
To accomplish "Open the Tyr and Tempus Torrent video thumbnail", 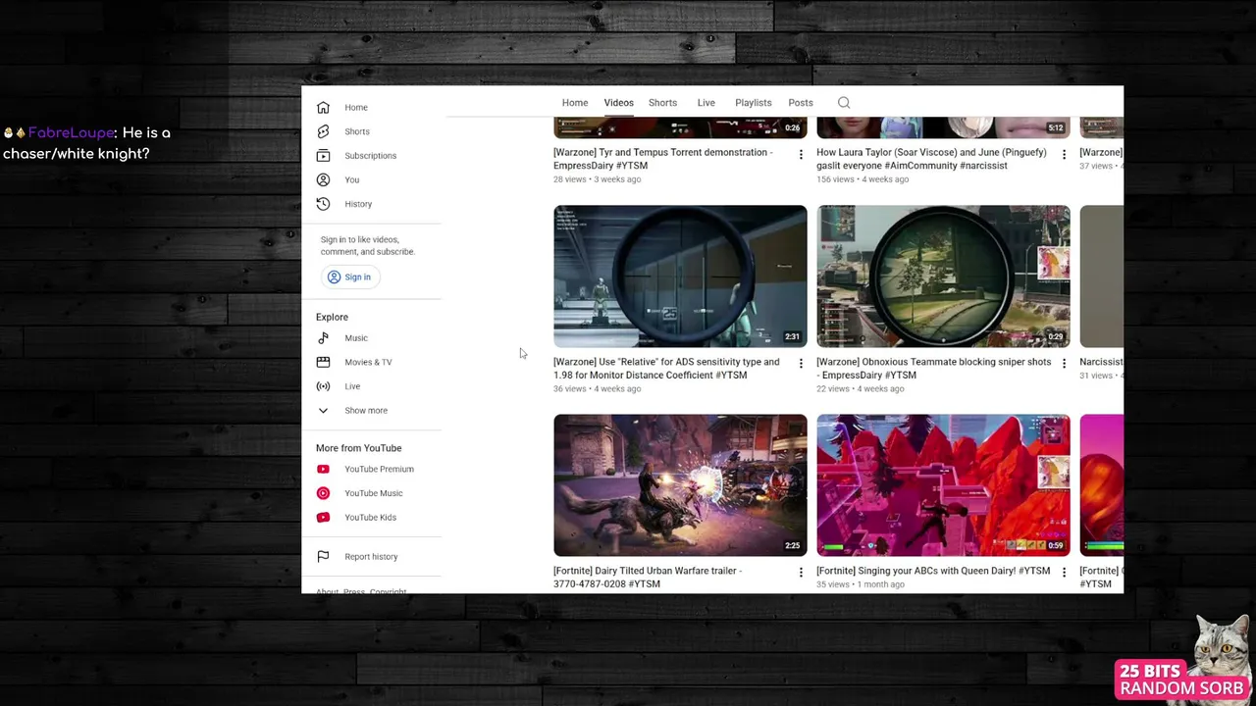I will click(x=680, y=127).
